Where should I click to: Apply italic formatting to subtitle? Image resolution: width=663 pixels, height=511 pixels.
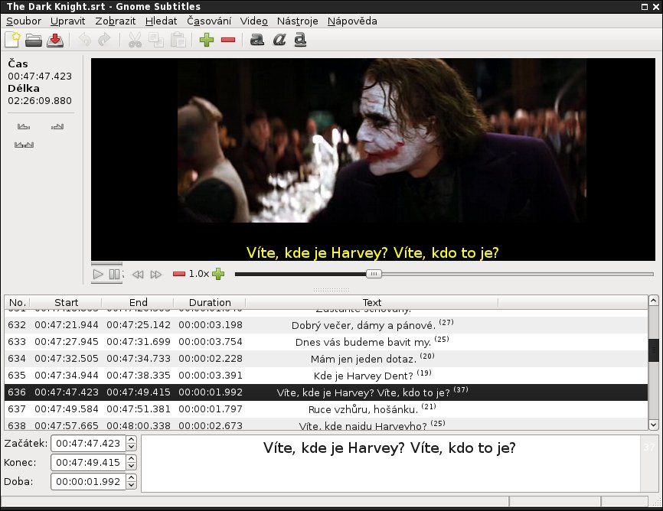coord(279,40)
